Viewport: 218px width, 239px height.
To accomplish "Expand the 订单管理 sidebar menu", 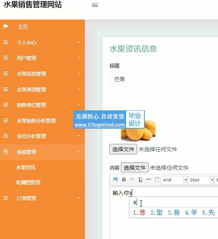I will click(x=42, y=198).
